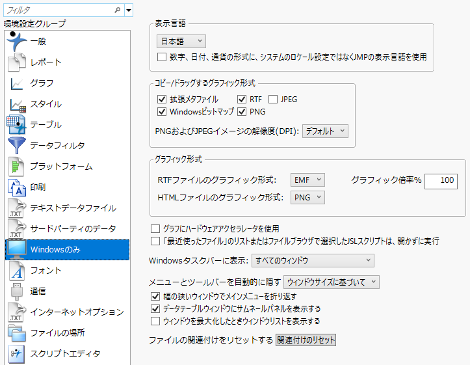
Task: Select the プラットフォーム icon
Action: 16,167
